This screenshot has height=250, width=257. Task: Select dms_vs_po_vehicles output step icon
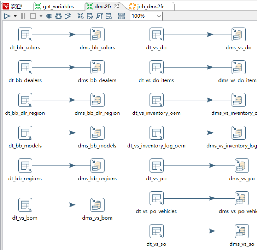(x=242, y=198)
